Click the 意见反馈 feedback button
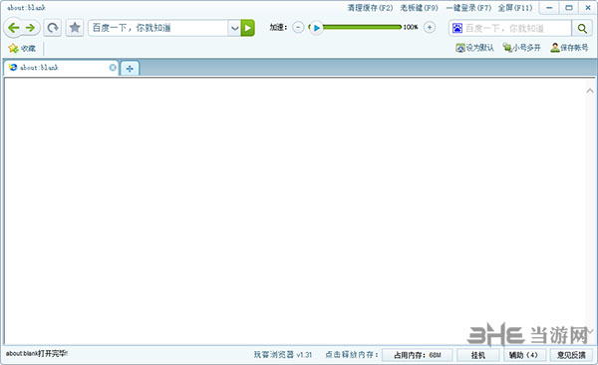Viewport: 598px width, 365px height. point(571,355)
